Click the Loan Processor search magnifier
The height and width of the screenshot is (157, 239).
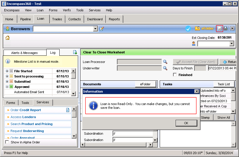[x=165, y=62]
